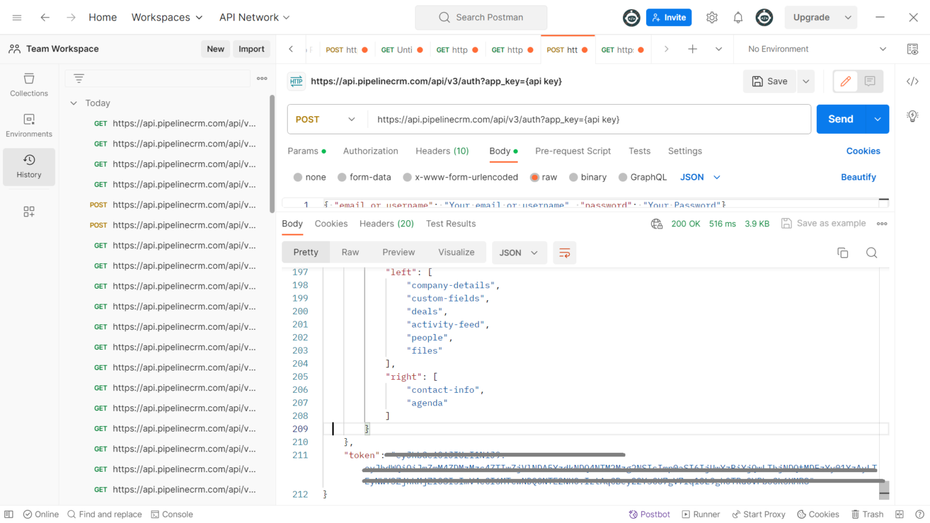Screen dimensions: 930x523
Task: Open the No Environment selector
Action: pyautogui.click(x=817, y=49)
